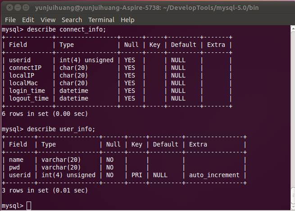
Task: Click the scrollbar thumb handle
Action: point(293,196)
